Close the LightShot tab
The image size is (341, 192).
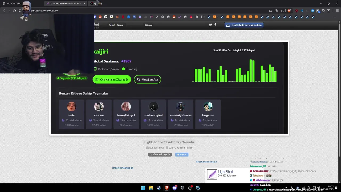pos(84,3)
